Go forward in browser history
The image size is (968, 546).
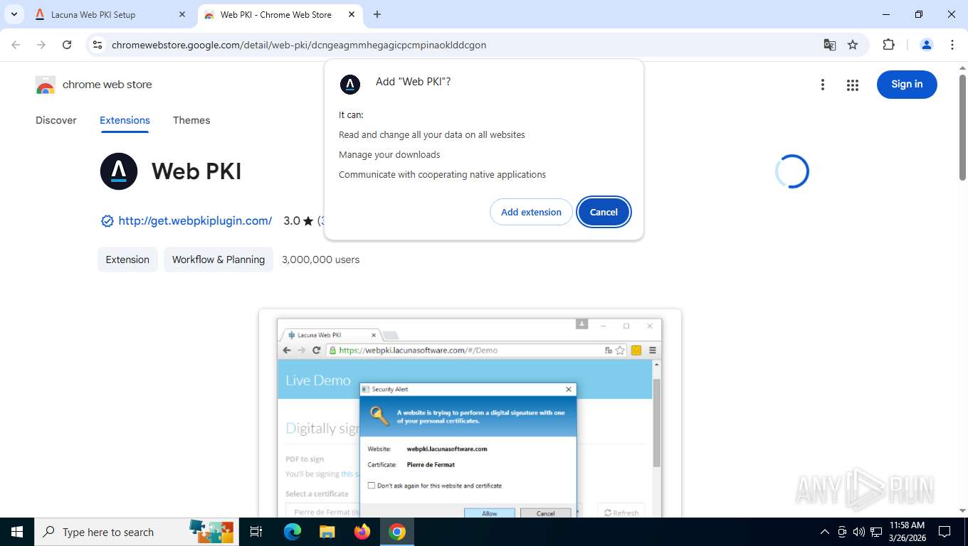(41, 45)
